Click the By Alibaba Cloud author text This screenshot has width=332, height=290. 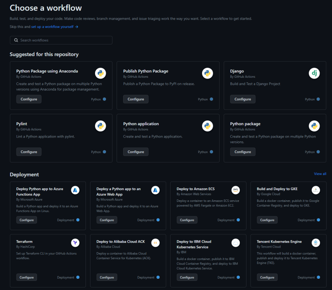(108, 247)
